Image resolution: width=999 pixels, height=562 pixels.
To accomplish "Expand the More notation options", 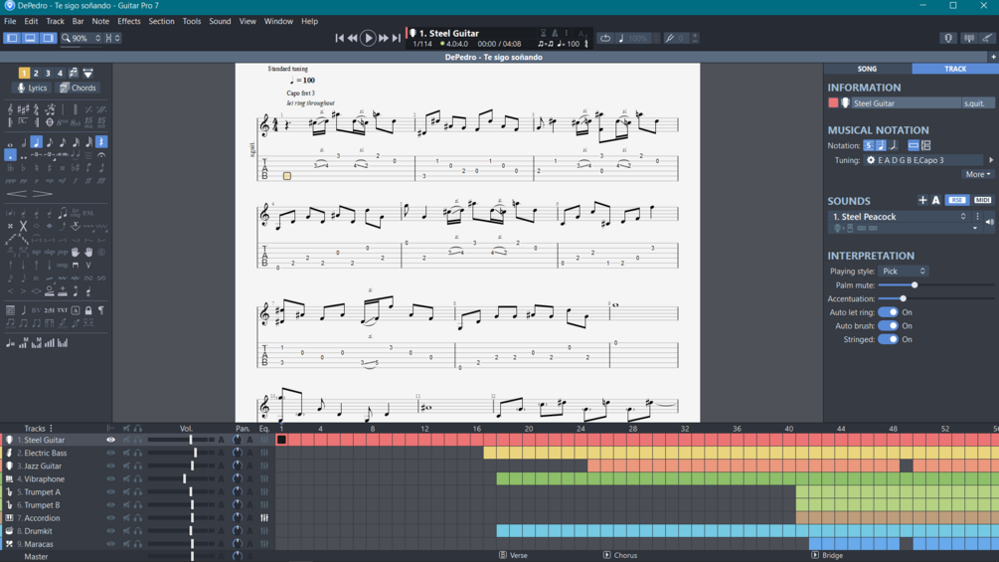I will tap(978, 174).
